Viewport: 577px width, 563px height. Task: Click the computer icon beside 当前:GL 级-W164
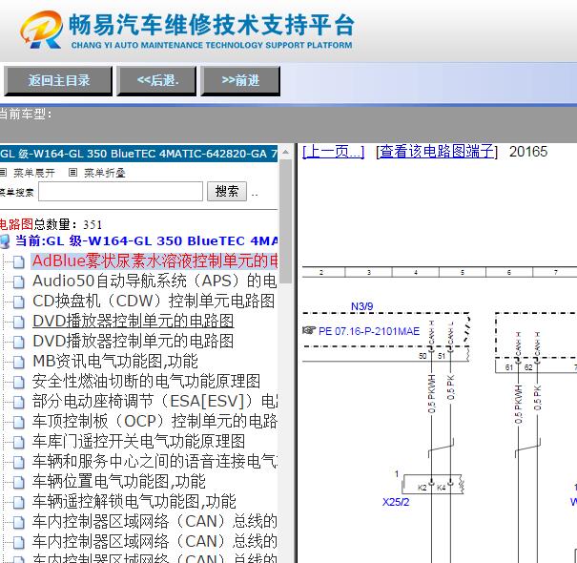5,241
